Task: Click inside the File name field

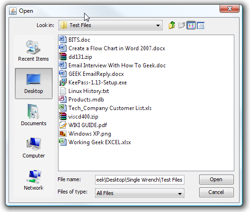Action: coord(140,180)
